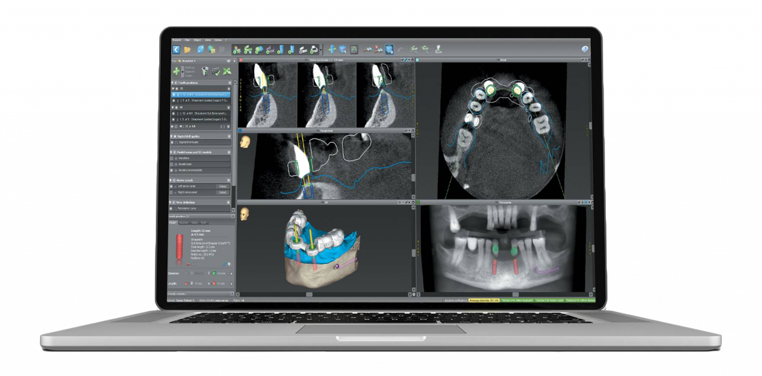Screen dimensions: 762x376
Task: Open the Extras menu
Action: click(x=218, y=40)
